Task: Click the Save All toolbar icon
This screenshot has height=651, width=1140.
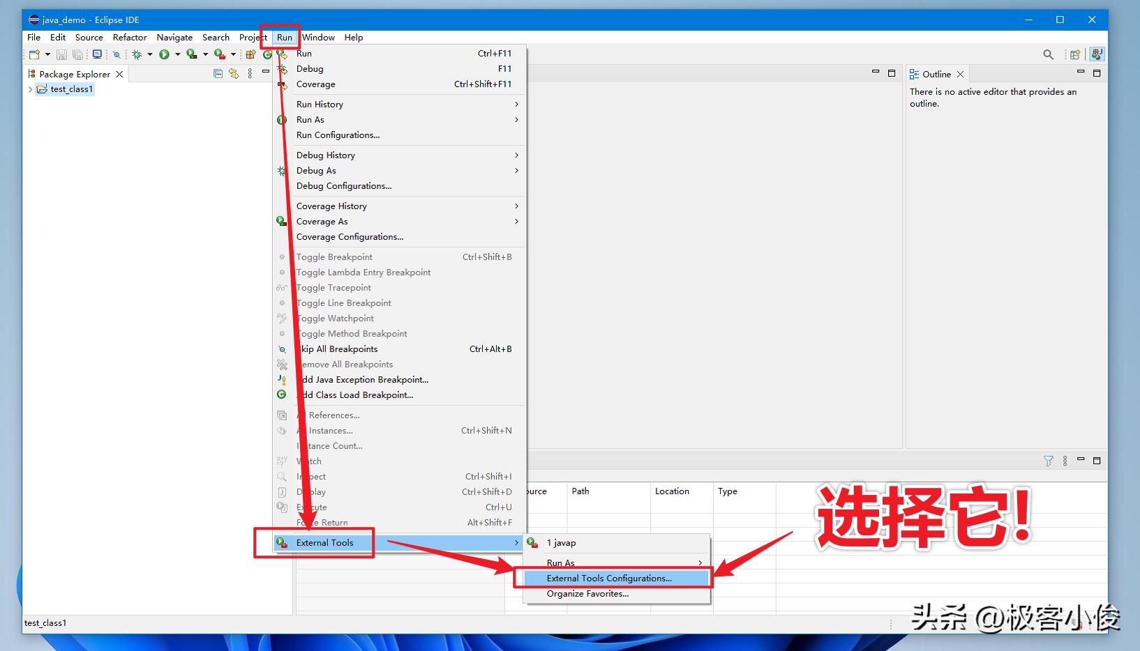Action: pyautogui.click(x=77, y=54)
